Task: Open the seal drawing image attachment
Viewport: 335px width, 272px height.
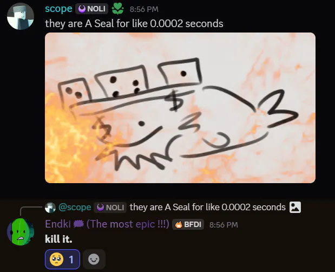Action: coord(180,108)
